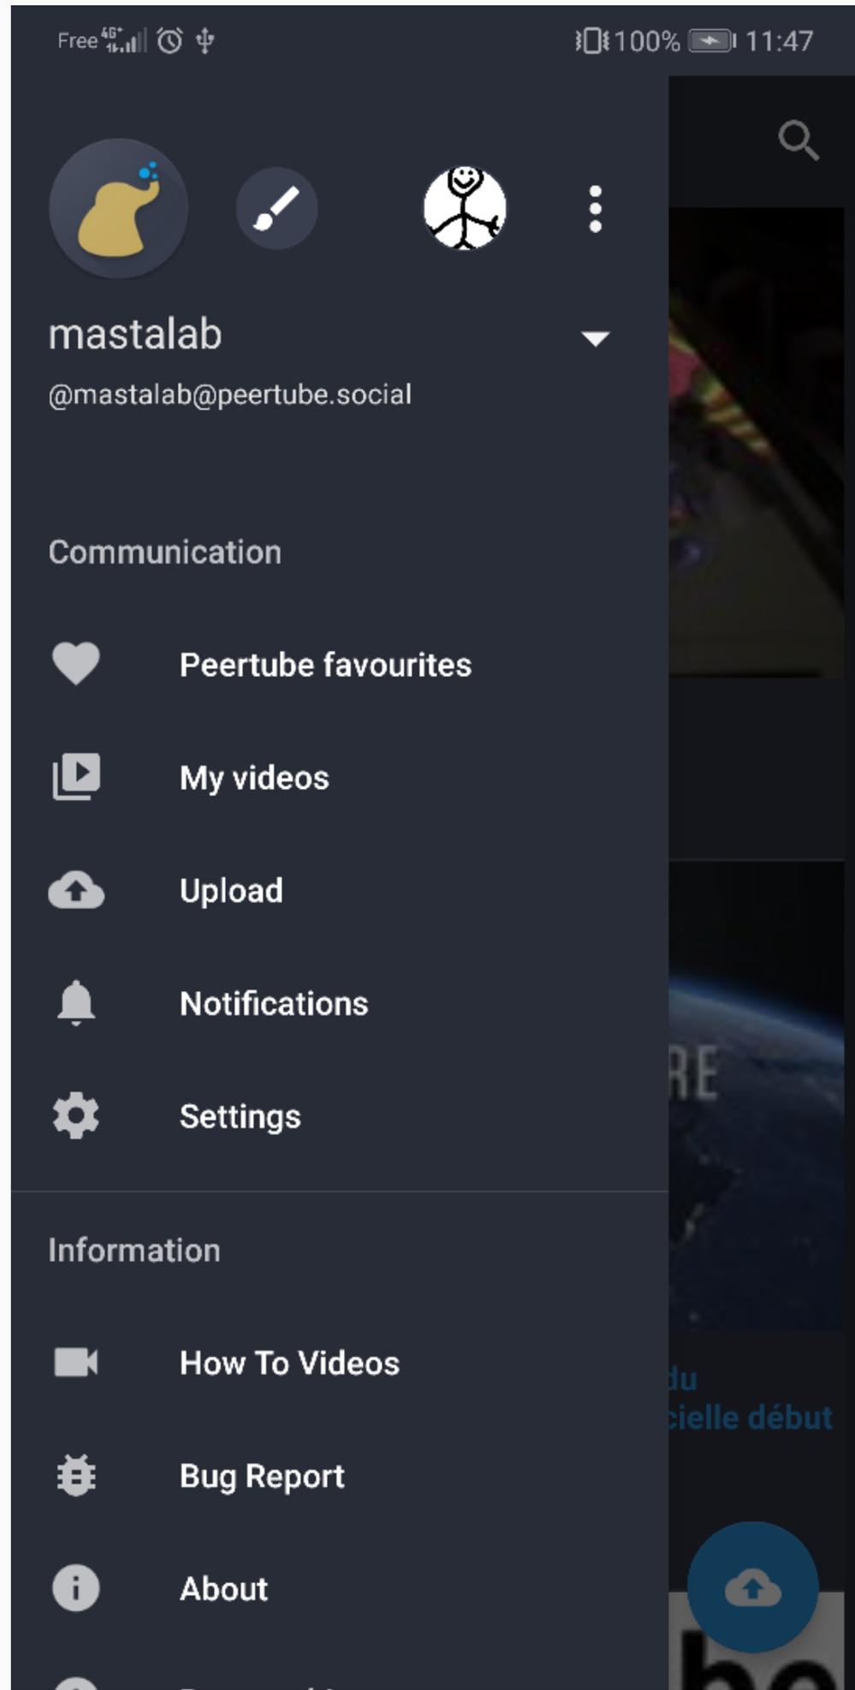Go to My videos

[x=340, y=778]
